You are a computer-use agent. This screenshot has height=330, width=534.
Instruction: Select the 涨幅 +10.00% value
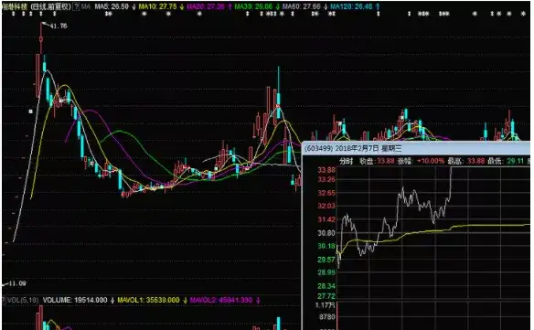pyautogui.click(x=421, y=161)
